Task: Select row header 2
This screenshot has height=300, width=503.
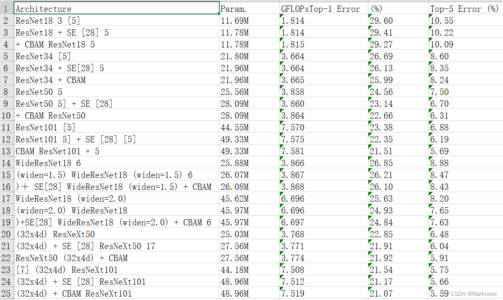Action: pos(7,21)
